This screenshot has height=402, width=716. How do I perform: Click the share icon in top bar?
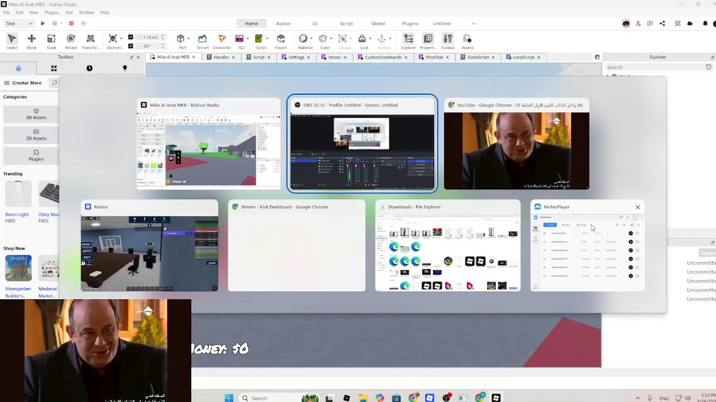(662, 23)
